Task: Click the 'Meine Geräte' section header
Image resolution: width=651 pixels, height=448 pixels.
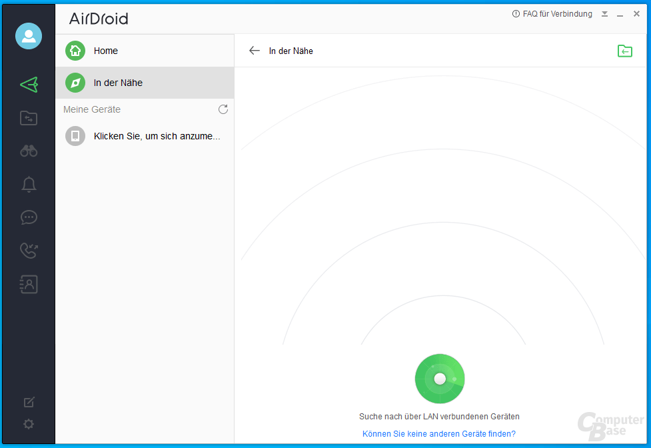Action: pos(92,109)
